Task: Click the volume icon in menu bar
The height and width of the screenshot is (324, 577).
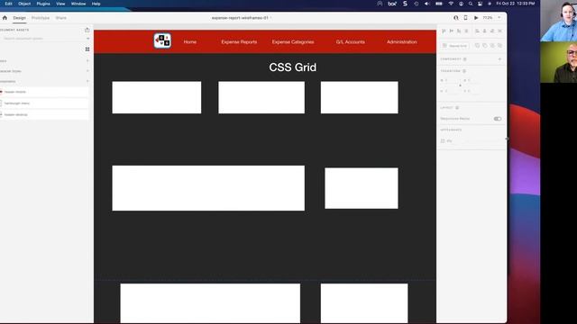Action: (426, 4)
